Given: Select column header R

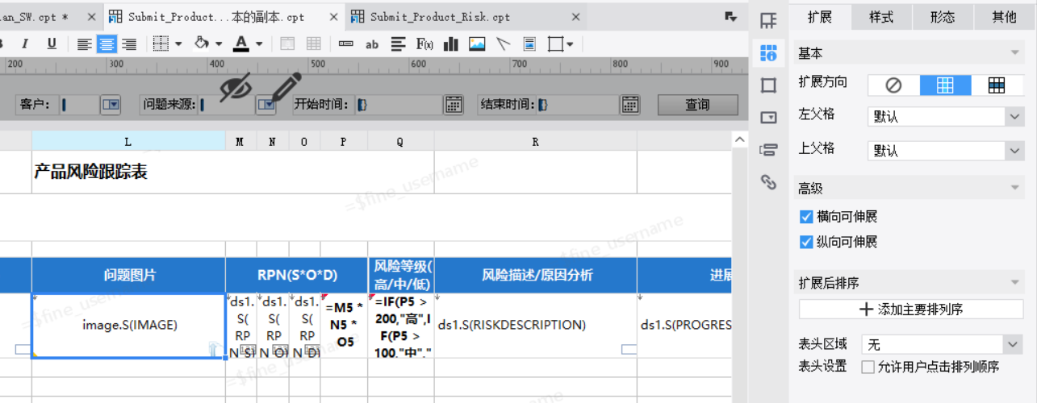Looking at the screenshot, I should point(535,142).
